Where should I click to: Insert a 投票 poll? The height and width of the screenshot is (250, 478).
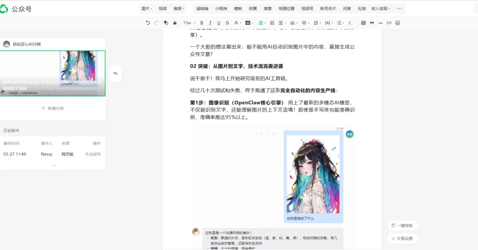[x=253, y=8]
